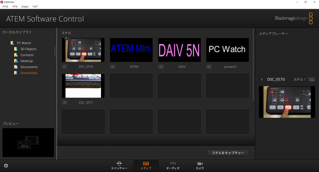Click the 3D Objects folder icon
Screen dimensions: 319x172
[x=16, y=49]
